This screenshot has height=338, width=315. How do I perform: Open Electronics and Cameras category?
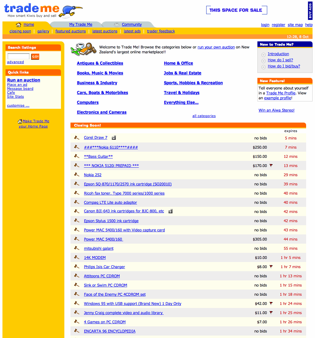pos(102,112)
